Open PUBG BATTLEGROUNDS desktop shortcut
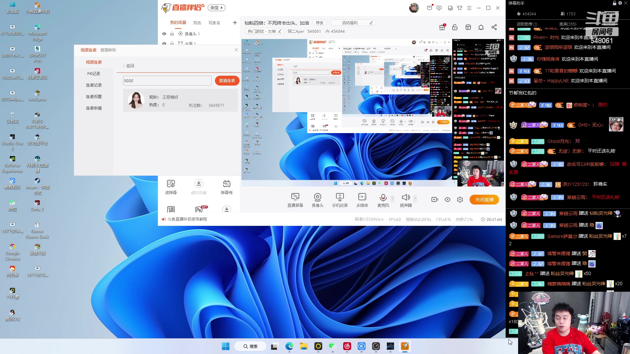The width and height of the screenshot is (630, 354). pyautogui.click(x=37, y=120)
